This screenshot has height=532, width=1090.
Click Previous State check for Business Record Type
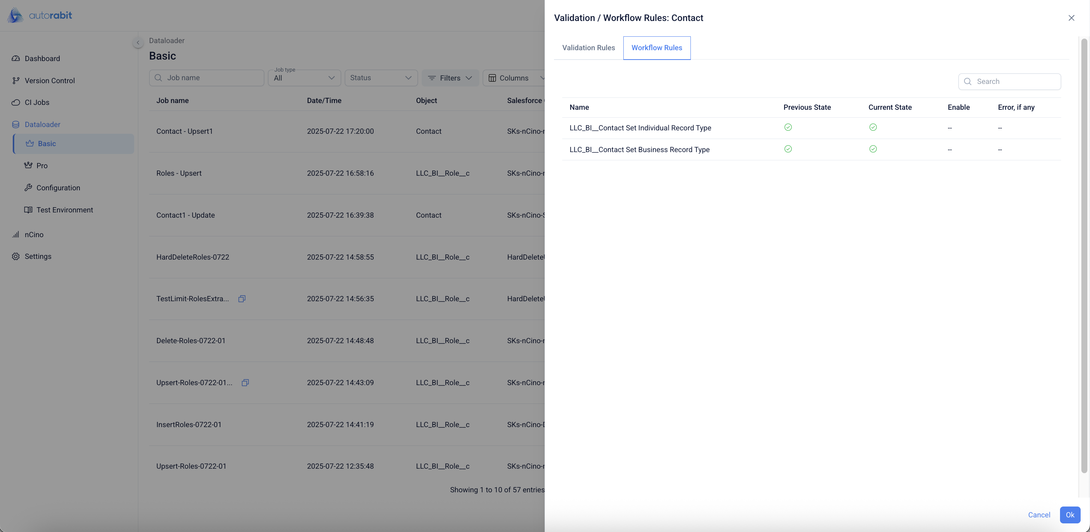point(788,149)
